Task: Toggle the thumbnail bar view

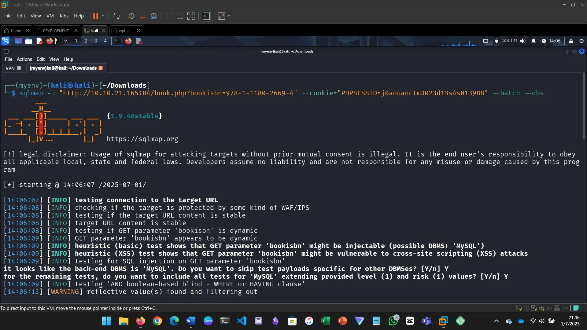Action: (180, 16)
